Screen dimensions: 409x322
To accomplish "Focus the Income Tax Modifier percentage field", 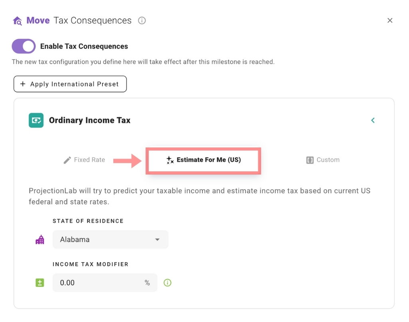I will coord(100,283).
